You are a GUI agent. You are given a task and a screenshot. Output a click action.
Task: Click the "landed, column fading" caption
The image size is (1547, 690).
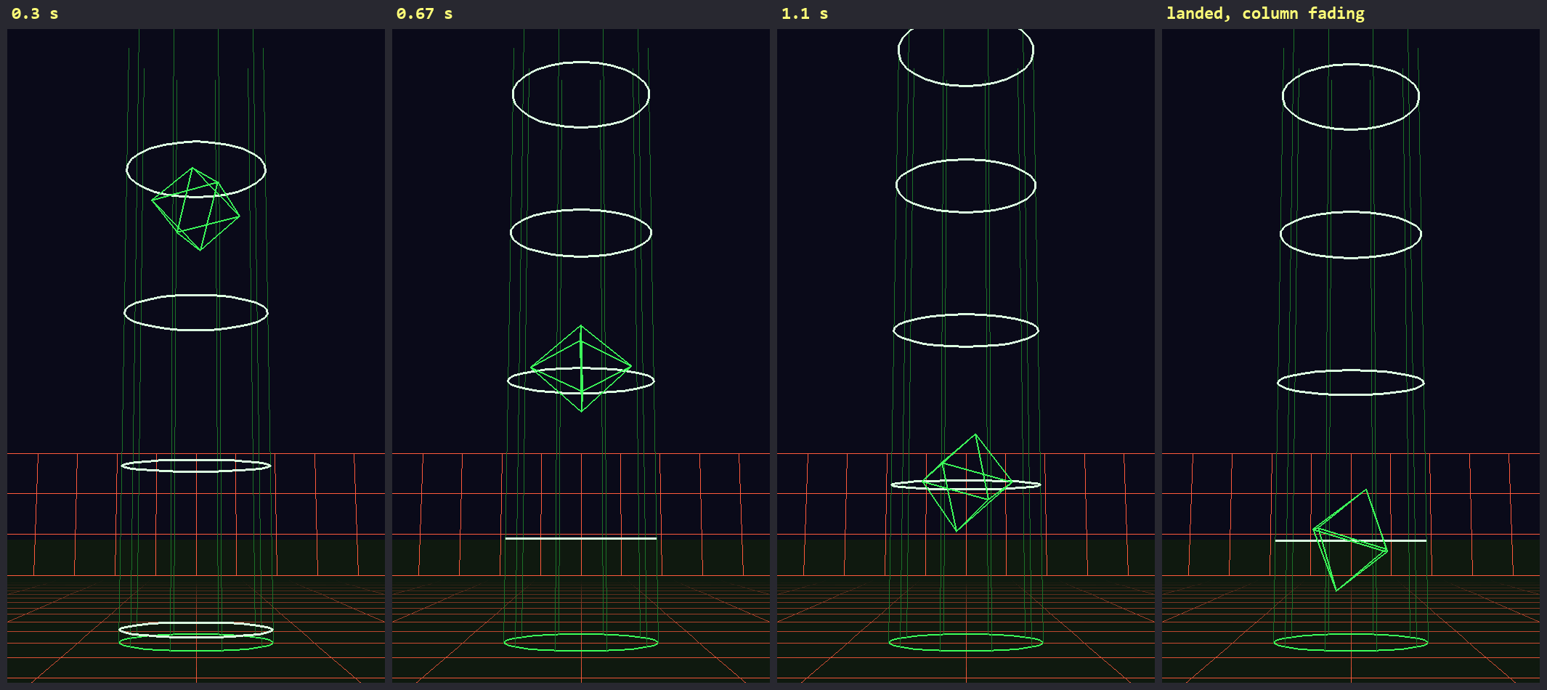(1265, 14)
